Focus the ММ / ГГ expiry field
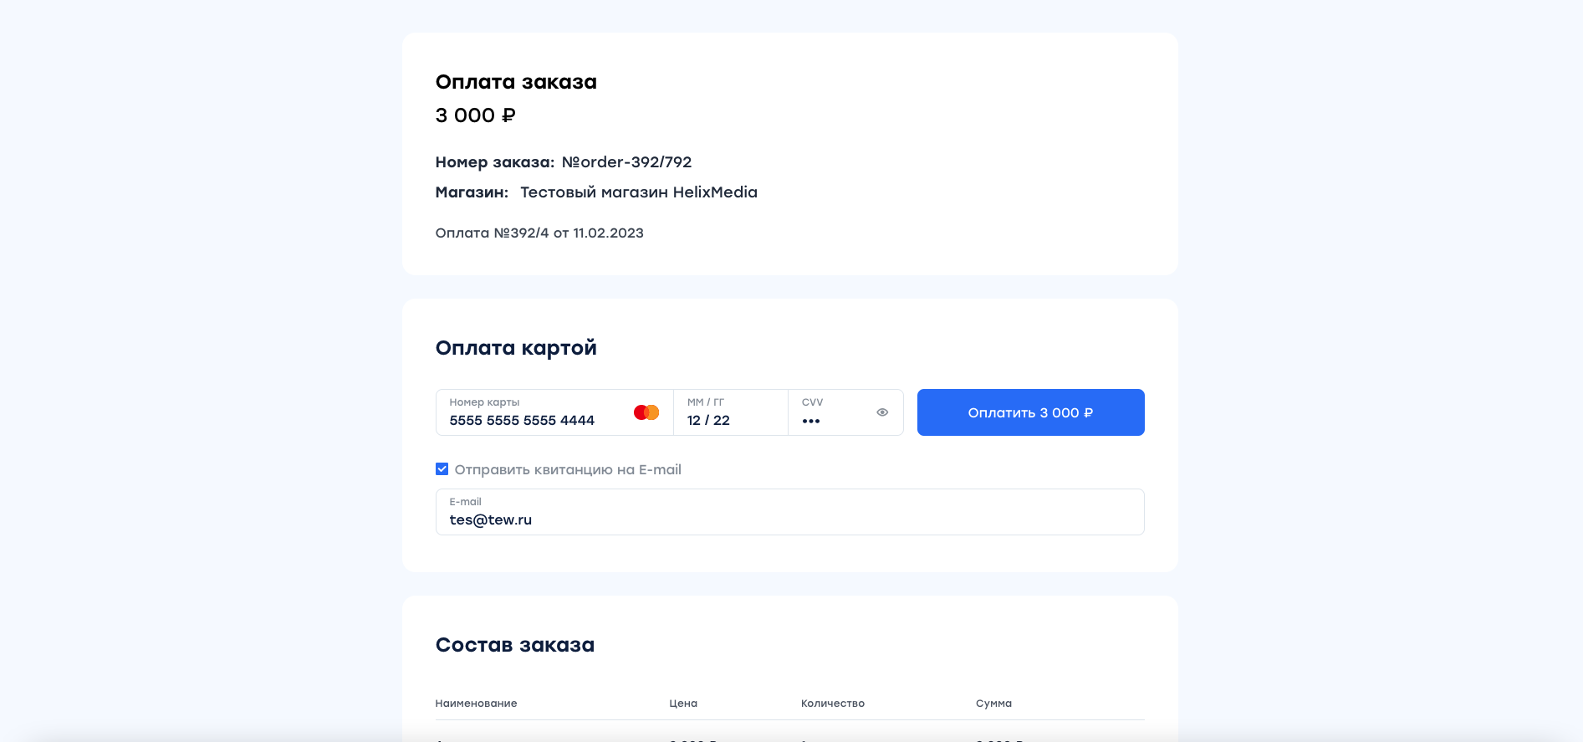 [730, 412]
